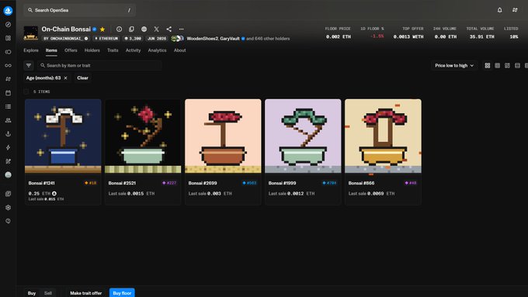
Task: Focus the Search by item or trait field
Action: coord(99,66)
